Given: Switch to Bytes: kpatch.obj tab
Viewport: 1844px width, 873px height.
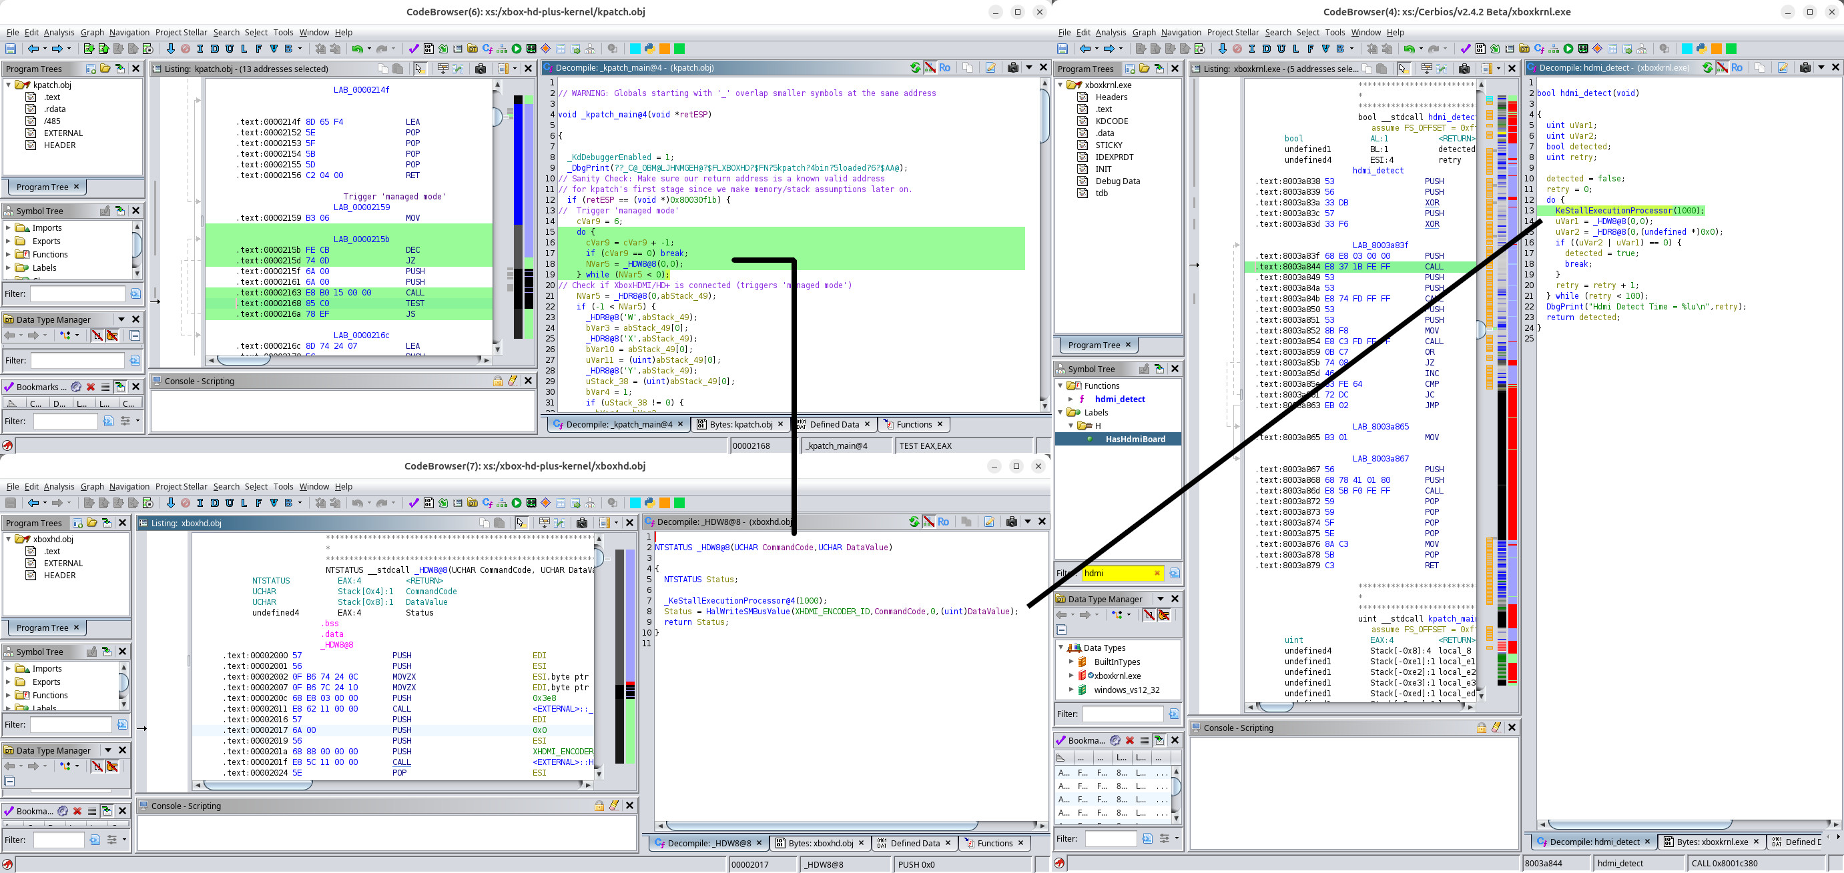Looking at the screenshot, I should (740, 424).
